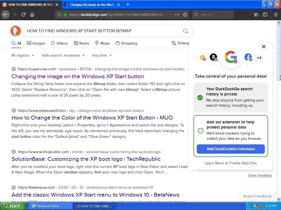281x210 pixels.
Task: Switch to News results
Action: click(81, 43)
